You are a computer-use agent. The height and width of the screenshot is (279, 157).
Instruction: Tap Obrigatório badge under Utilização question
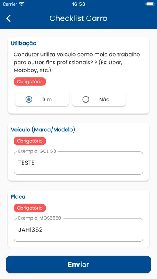coord(30,81)
